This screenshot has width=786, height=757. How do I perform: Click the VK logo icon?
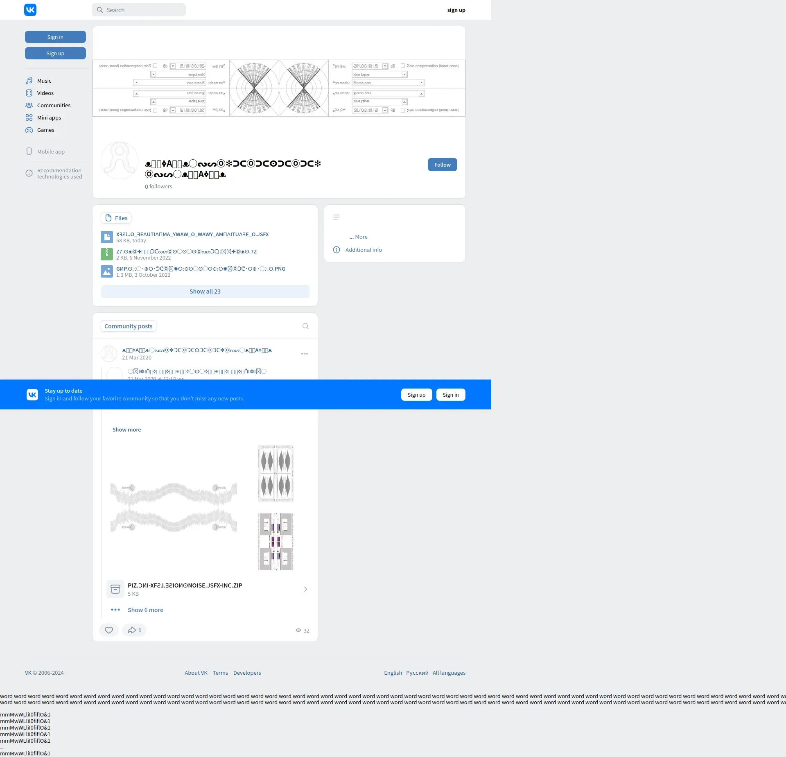click(30, 10)
